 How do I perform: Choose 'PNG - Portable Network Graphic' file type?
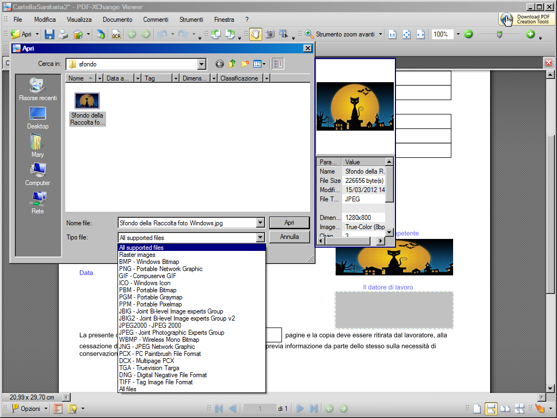(160, 269)
